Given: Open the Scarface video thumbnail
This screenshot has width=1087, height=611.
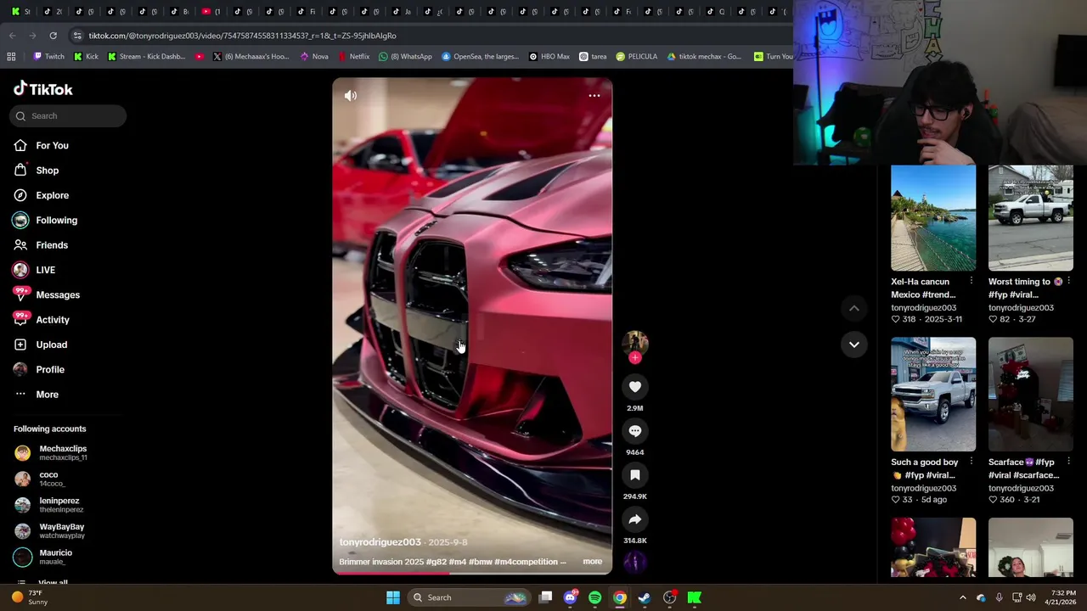Looking at the screenshot, I should click(1031, 395).
